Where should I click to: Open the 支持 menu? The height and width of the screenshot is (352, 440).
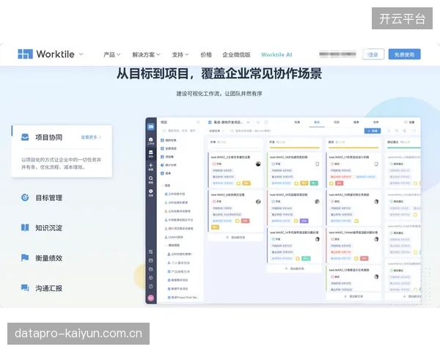[x=180, y=54]
